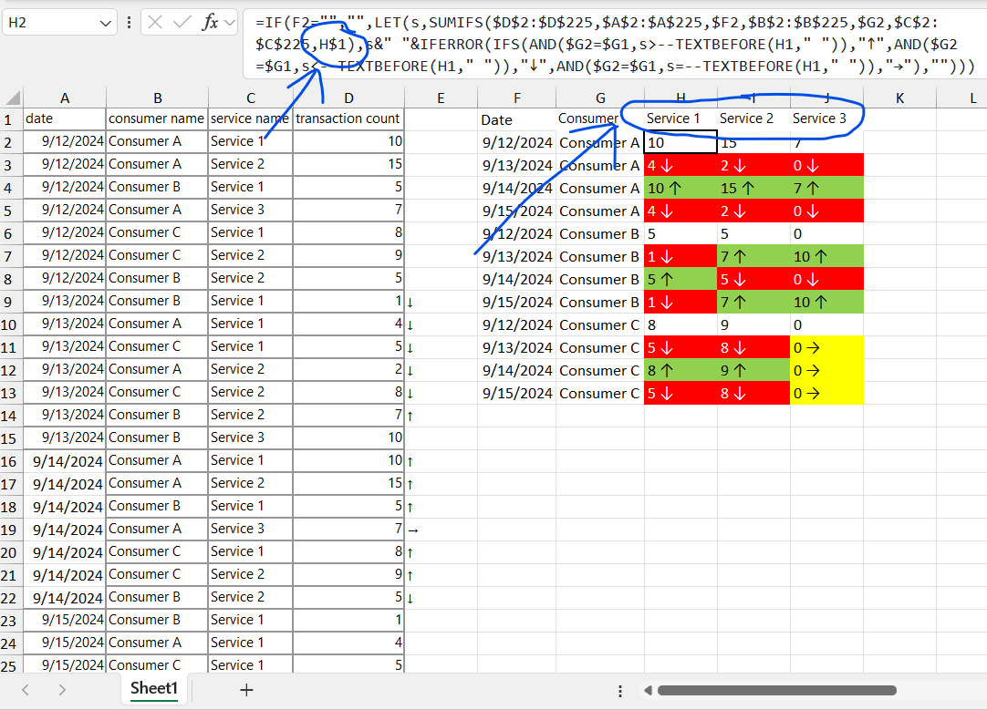Add a new sheet with plus button
987x710 pixels.
pos(246,690)
